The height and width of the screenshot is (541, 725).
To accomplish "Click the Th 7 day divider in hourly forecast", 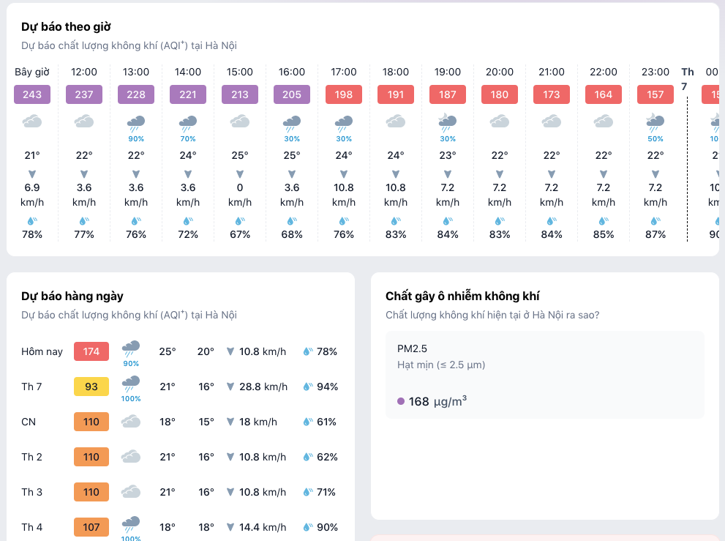I will coord(688,79).
